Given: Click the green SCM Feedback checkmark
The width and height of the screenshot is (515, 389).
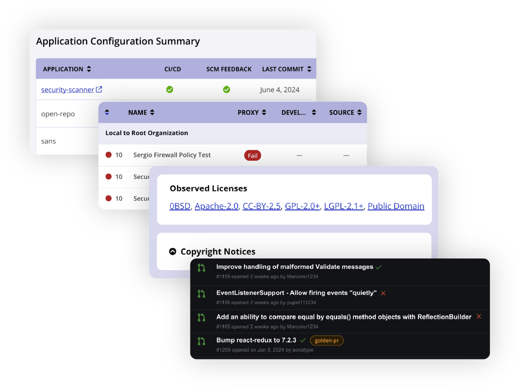Looking at the screenshot, I should [x=226, y=89].
